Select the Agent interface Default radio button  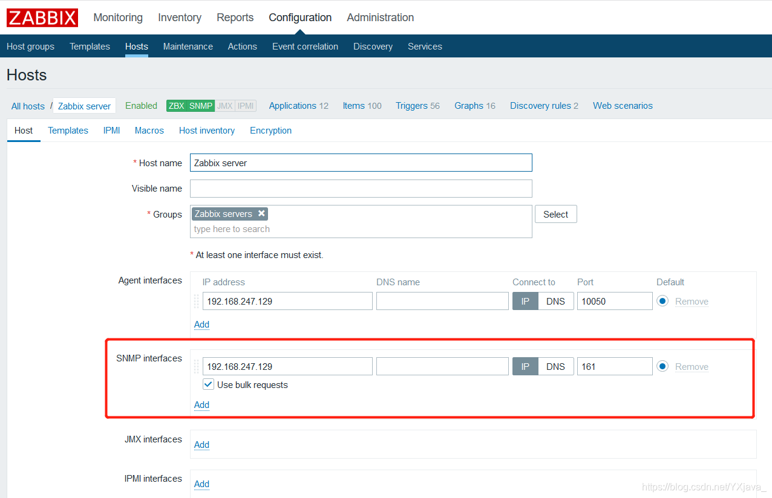pos(662,301)
